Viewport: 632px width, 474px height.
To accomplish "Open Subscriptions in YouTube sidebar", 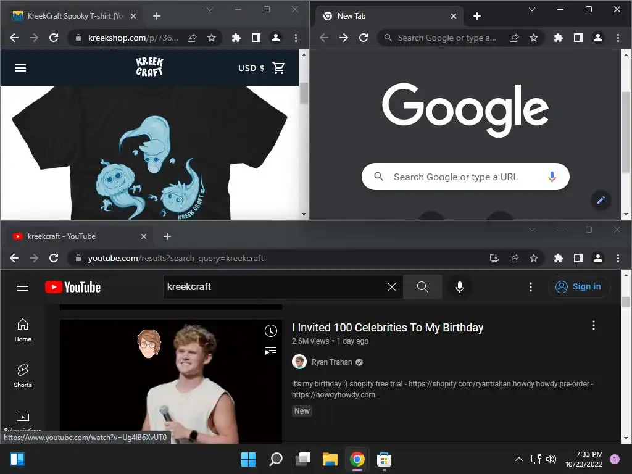I will click(x=23, y=420).
